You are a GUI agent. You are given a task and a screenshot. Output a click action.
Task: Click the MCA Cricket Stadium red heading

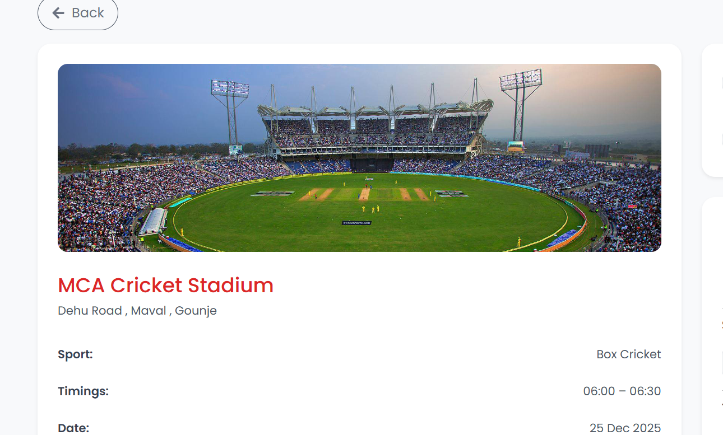165,286
